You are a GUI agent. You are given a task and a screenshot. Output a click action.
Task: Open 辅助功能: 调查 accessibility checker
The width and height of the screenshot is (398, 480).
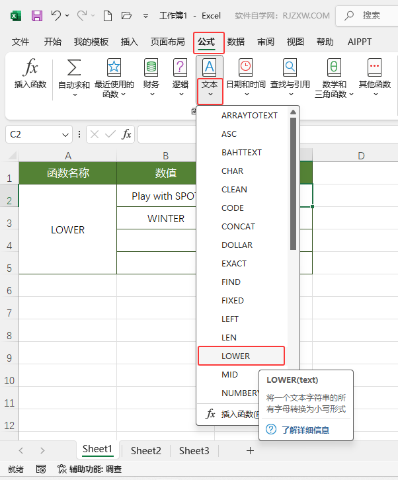[90, 469]
